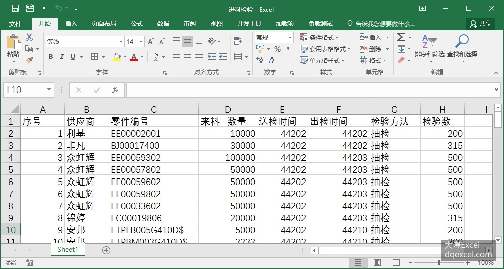This screenshot has height=269, width=504.
Task: Open 条件格式 conditional formatting dropdown
Action: coord(319,38)
